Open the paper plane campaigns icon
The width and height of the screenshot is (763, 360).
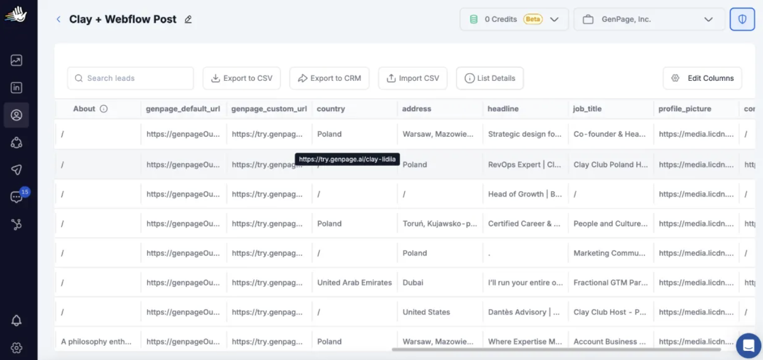(x=16, y=170)
